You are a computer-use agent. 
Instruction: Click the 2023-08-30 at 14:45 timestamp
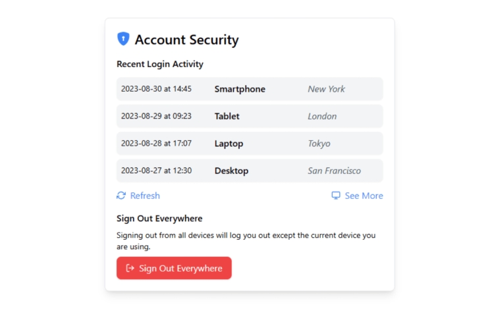pos(156,89)
